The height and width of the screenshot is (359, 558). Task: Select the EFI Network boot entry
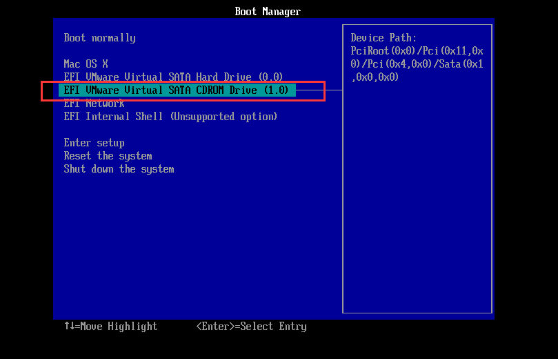94,104
